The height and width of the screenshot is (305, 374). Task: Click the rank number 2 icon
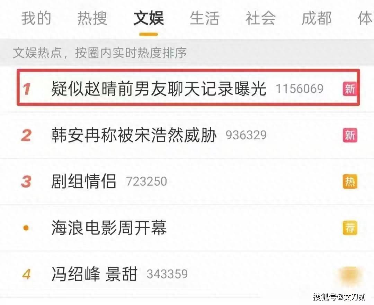tap(26, 135)
